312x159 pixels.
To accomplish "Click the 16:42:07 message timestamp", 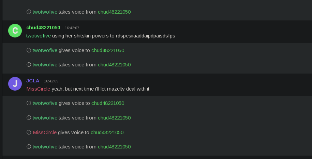I will pos(72,28).
